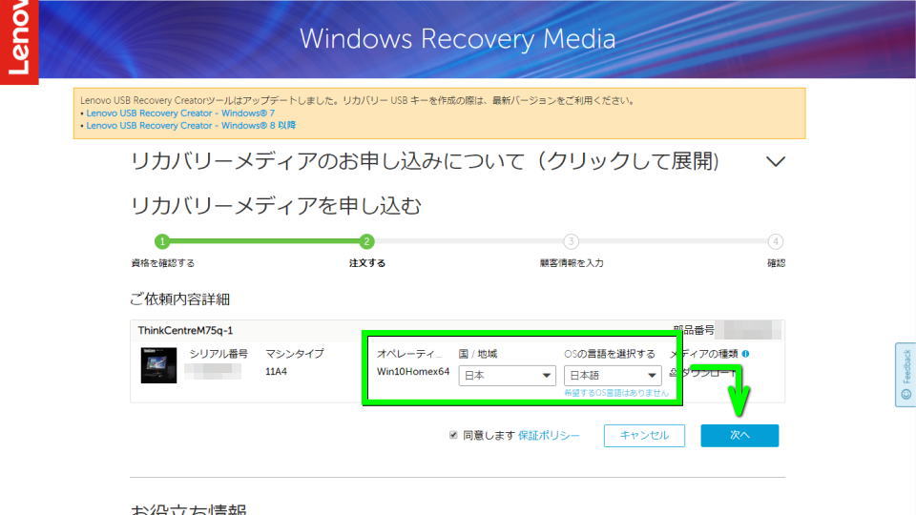Click the Lenovo logo
The image size is (916, 515).
[19, 41]
